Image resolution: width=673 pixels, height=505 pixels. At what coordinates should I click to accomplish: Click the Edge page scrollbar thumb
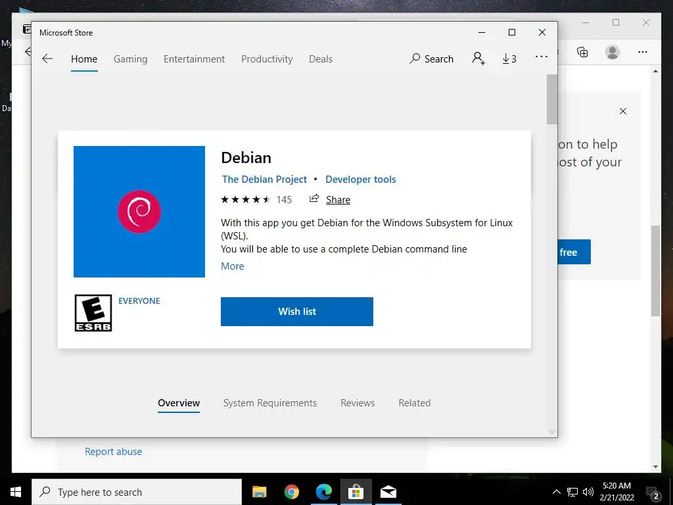click(x=655, y=271)
